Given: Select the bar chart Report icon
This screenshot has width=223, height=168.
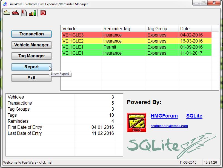Looking at the screenshot, I should tap(32, 12).
